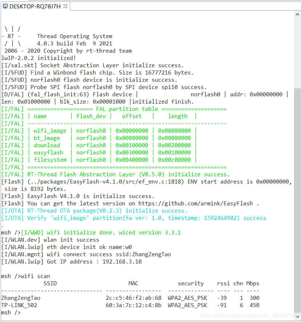Screen dimensions: 302x322
Task: Click the offset value '0x00300000'
Action: (x=132, y=153)
